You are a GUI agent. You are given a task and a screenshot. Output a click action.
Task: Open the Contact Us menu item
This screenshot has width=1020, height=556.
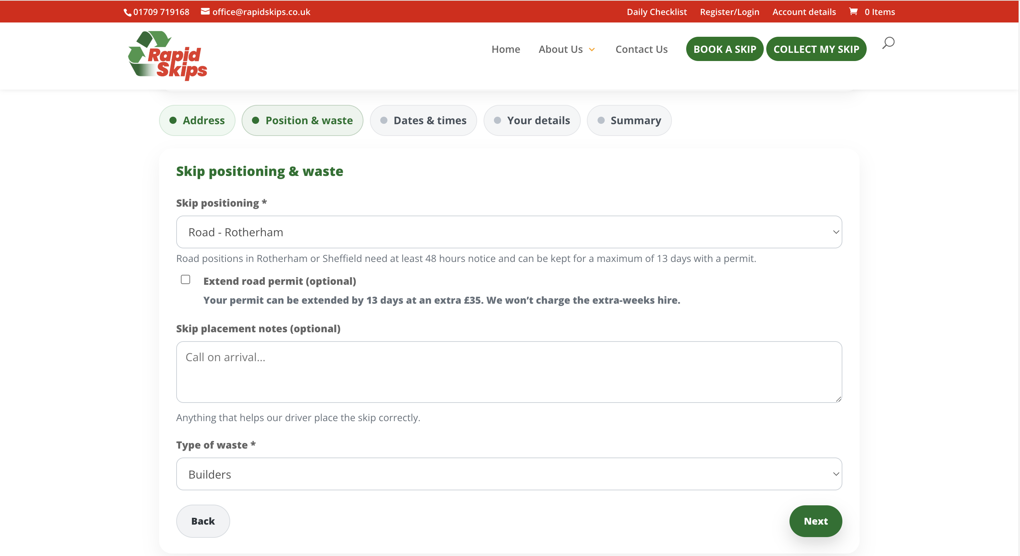click(641, 49)
